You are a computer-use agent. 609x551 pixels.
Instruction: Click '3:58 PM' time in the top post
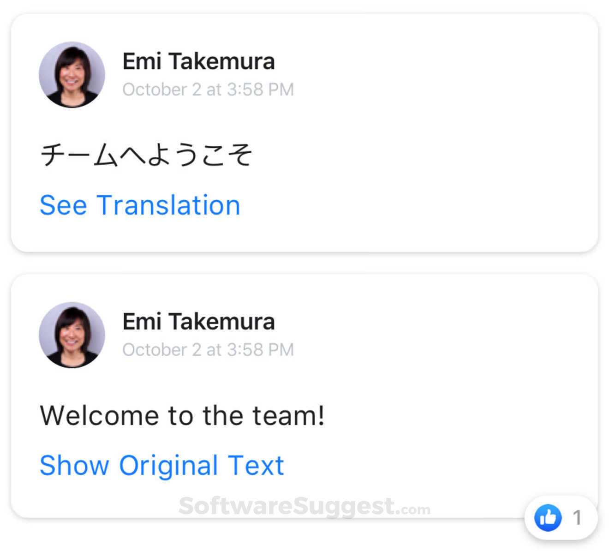tap(260, 90)
